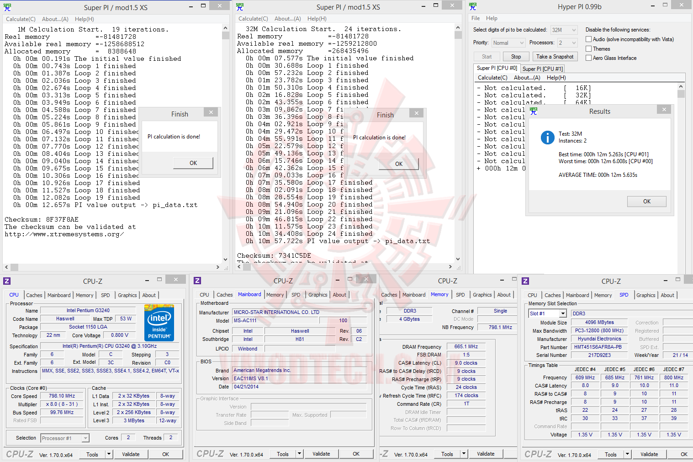Click OK in the Results dialog
The width and height of the screenshot is (693, 462).
(647, 202)
